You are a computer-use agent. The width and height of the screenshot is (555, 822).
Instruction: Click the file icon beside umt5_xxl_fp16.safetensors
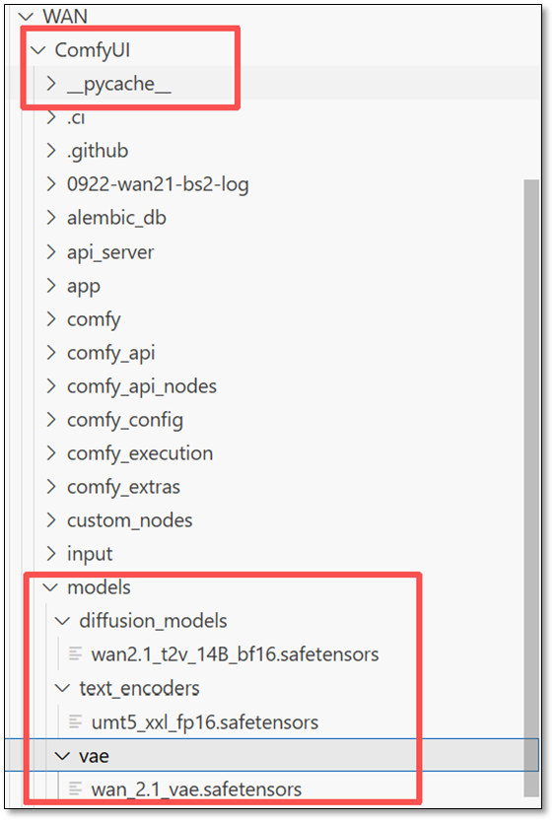[75, 721]
